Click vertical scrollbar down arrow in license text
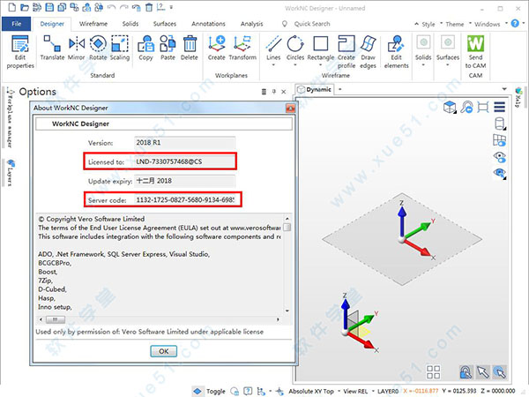Screen dimensions: 529x397 287,311
